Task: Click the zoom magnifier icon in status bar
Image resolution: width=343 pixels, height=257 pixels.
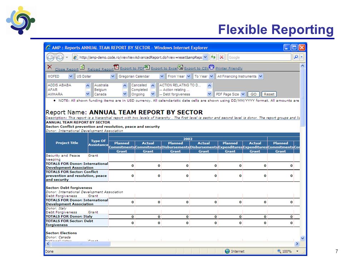Action: [279, 251]
